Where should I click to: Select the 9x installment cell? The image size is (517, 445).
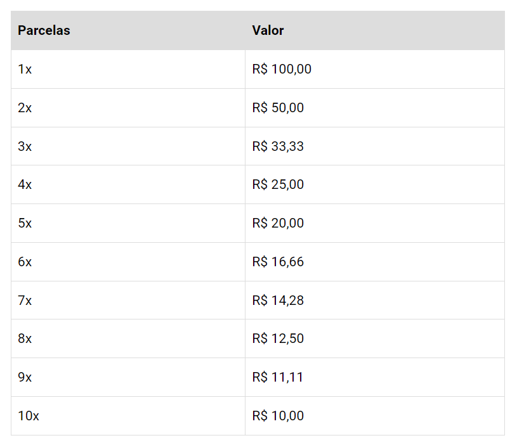click(x=128, y=377)
